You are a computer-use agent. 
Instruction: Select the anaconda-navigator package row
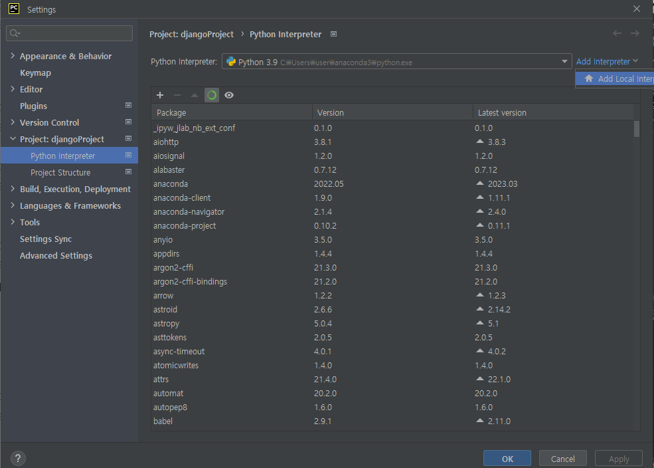(x=392, y=211)
